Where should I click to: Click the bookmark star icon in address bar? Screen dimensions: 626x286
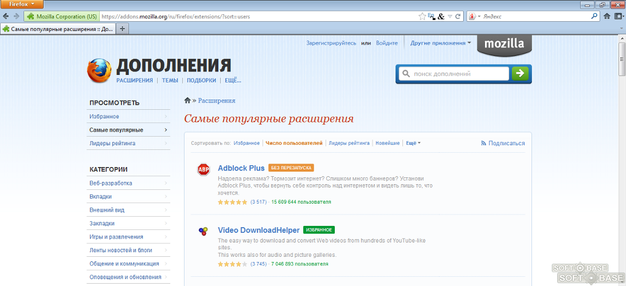[x=422, y=17]
